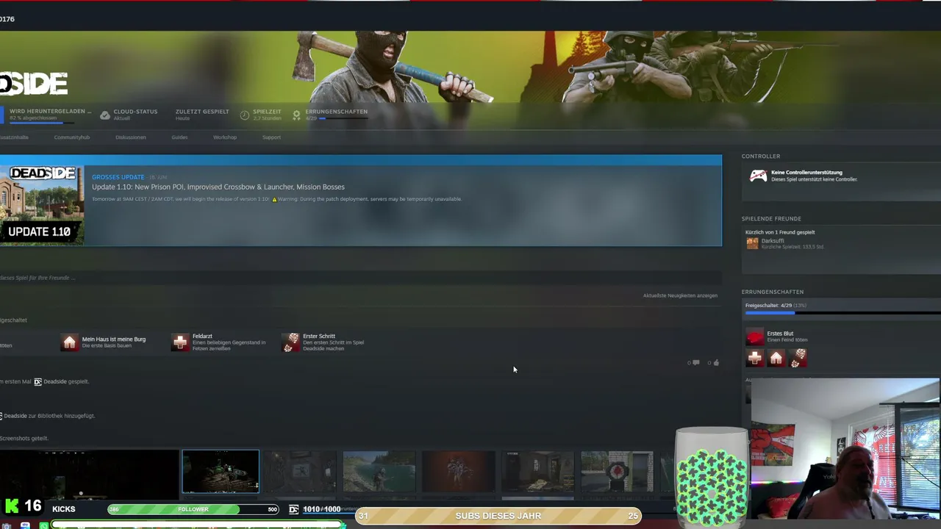Image resolution: width=941 pixels, height=529 pixels.
Task: Click the 'Deadside' link in first-played activity
Action: tap(55, 381)
